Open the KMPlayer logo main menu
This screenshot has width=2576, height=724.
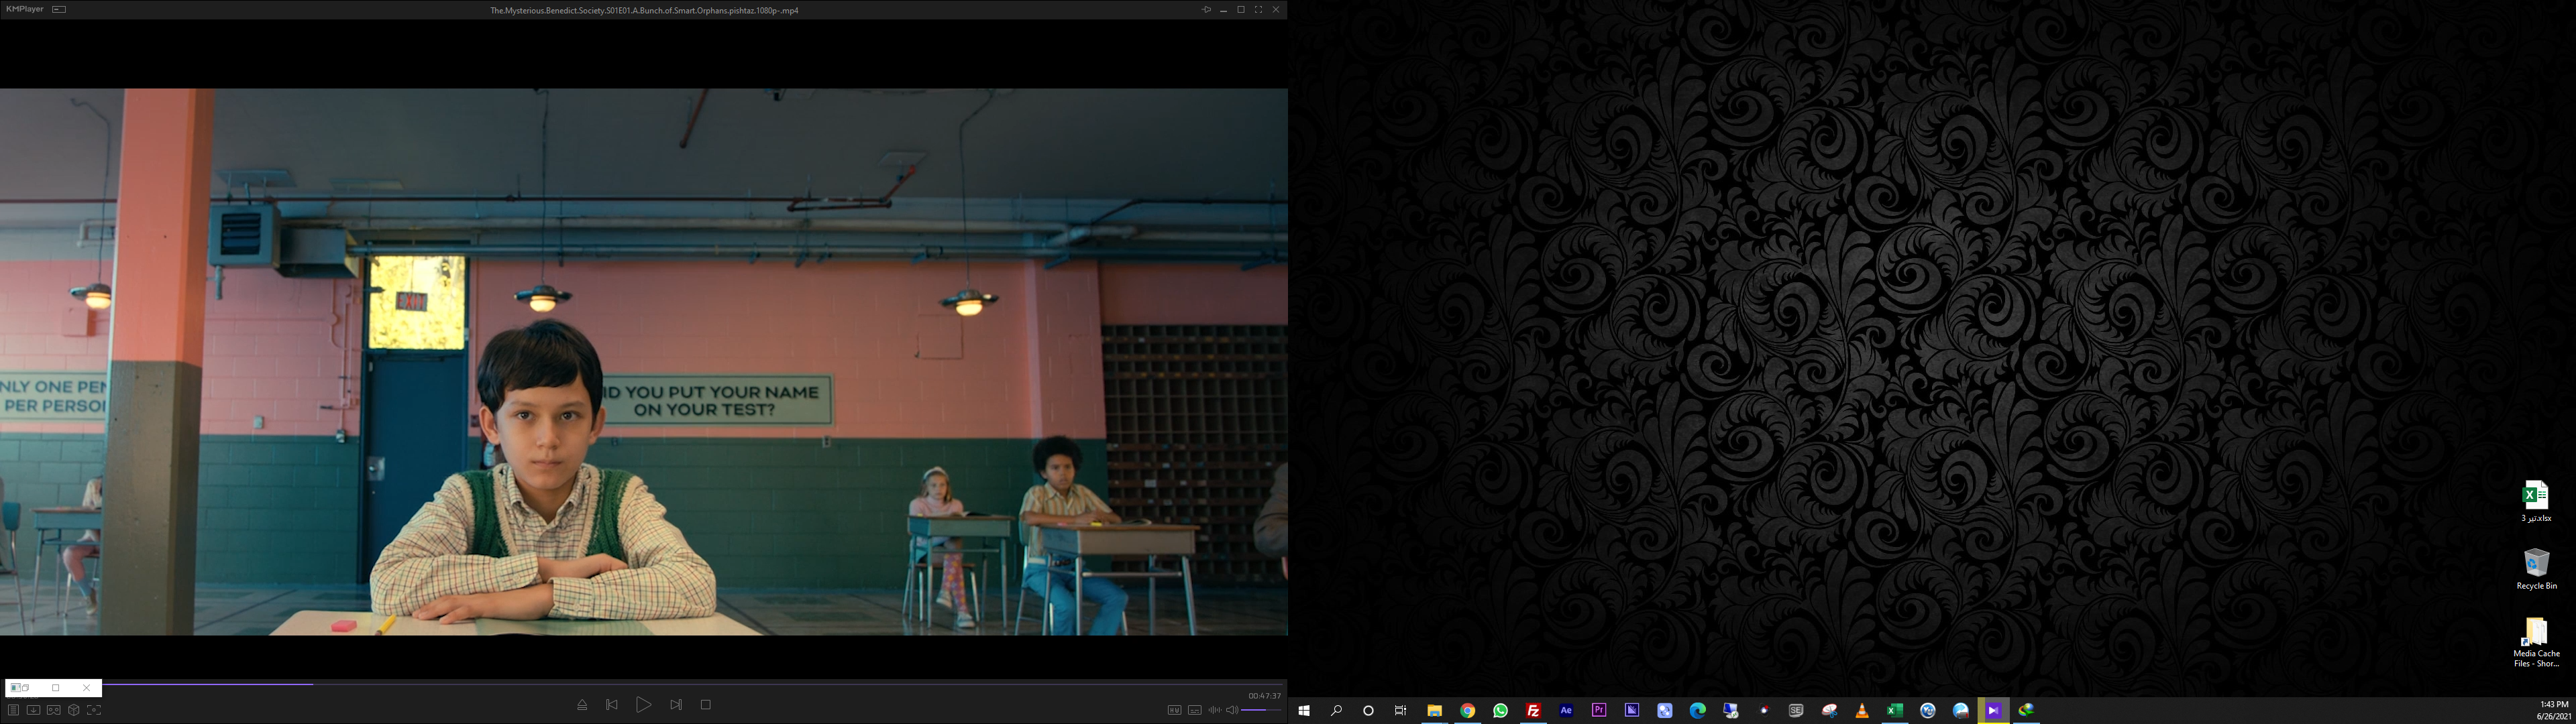click(x=25, y=9)
